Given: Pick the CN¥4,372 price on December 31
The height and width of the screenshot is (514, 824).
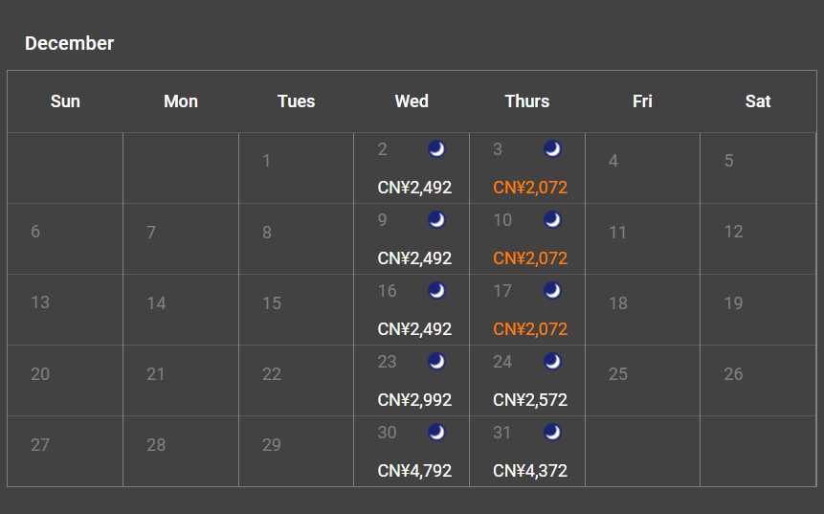Looking at the screenshot, I should (530, 471).
